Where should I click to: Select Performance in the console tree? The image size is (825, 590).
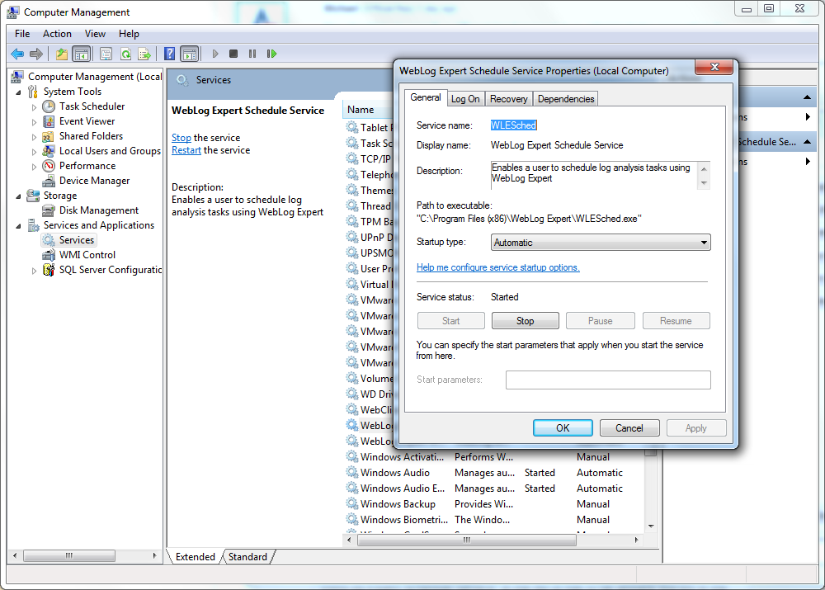[87, 166]
